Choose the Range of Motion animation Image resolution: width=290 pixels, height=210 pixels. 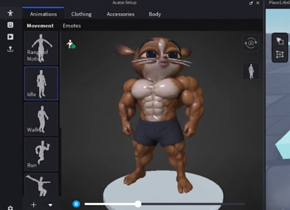[x=41, y=48]
